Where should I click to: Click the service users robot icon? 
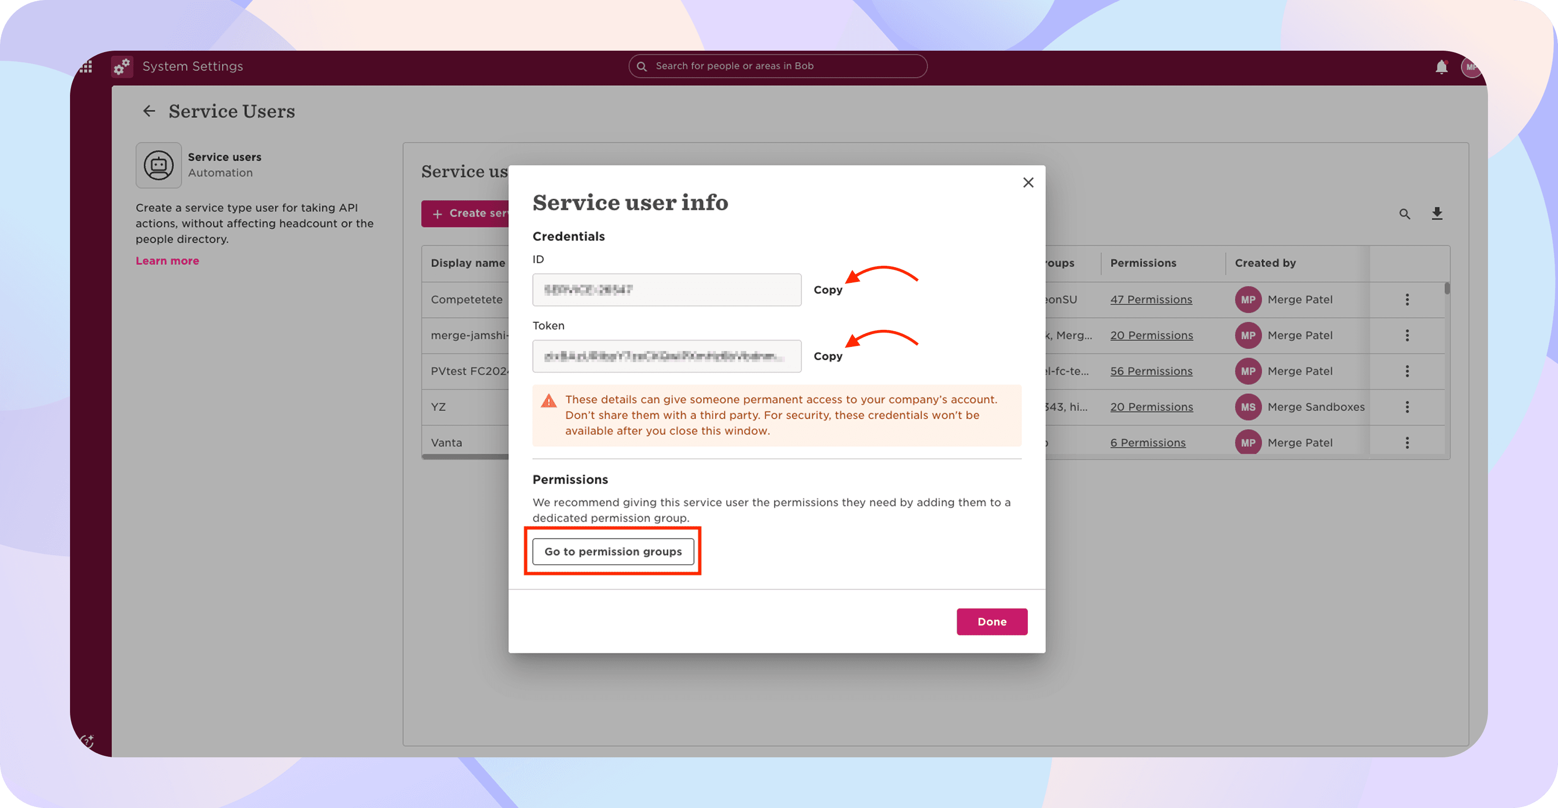pos(158,165)
